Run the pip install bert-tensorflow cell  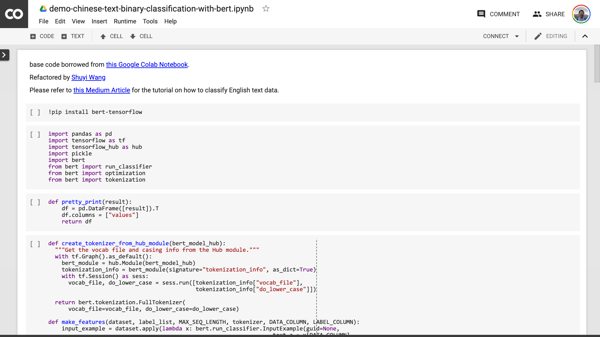(x=35, y=112)
